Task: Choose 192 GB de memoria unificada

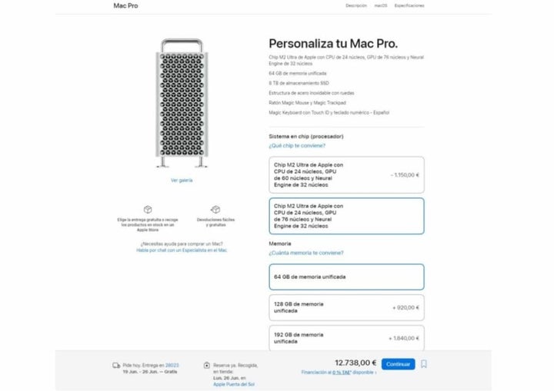Action: tap(346, 338)
